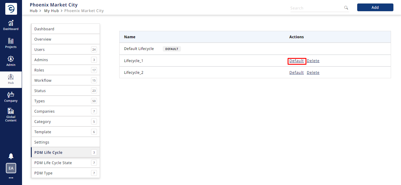Viewport: 401px width, 185px height.
Task: Open the Status menu item
Action: coord(66,91)
